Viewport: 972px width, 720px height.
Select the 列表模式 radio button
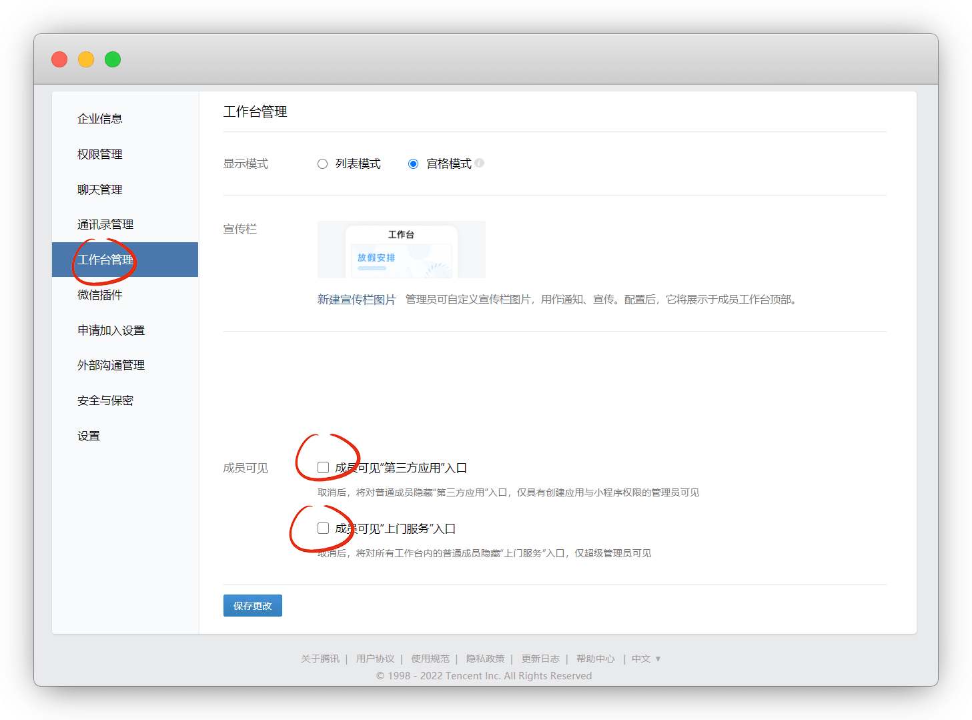click(323, 164)
